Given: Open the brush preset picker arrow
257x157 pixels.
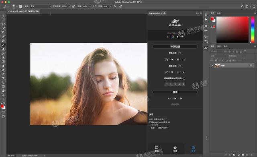Looking at the screenshot, I should tap(17, 6).
